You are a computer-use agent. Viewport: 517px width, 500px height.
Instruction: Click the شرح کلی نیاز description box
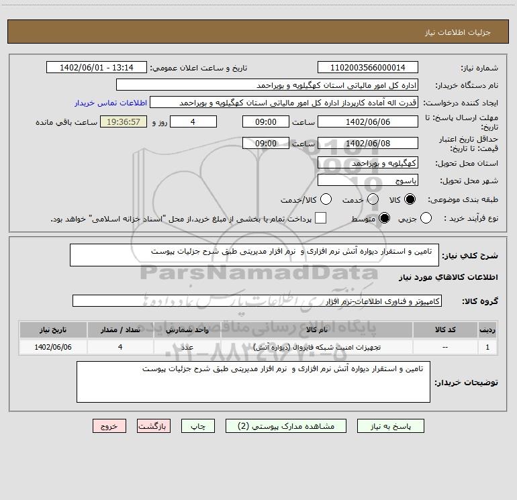(254, 255)
